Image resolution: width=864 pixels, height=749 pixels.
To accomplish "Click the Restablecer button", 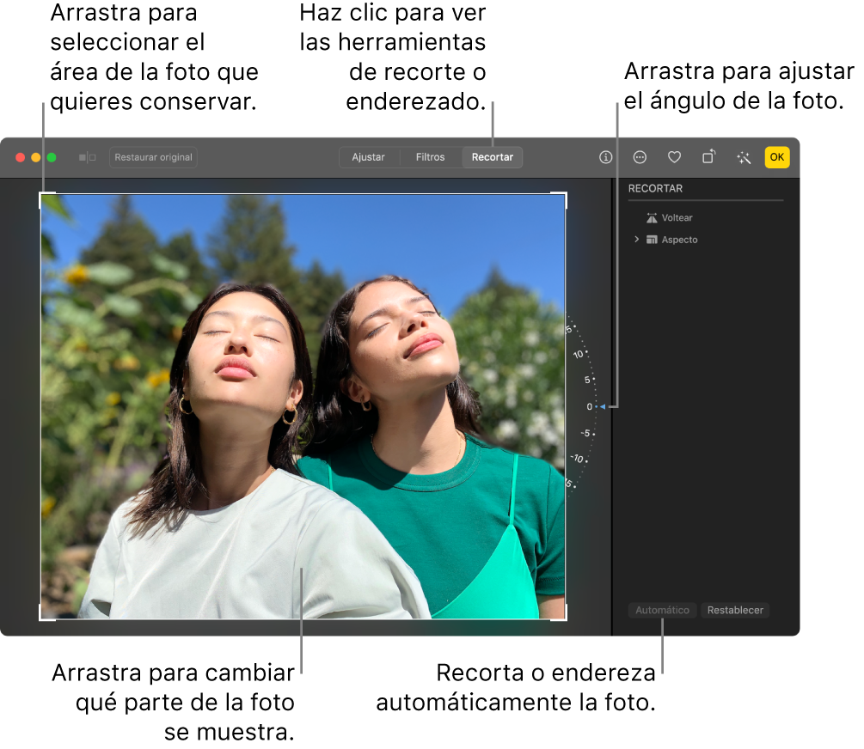I will [735, 610].
